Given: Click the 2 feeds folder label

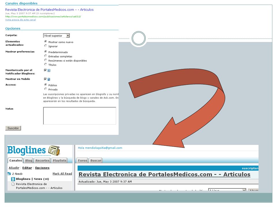Looking at the screenshot, I should click(x=17, y=174).
